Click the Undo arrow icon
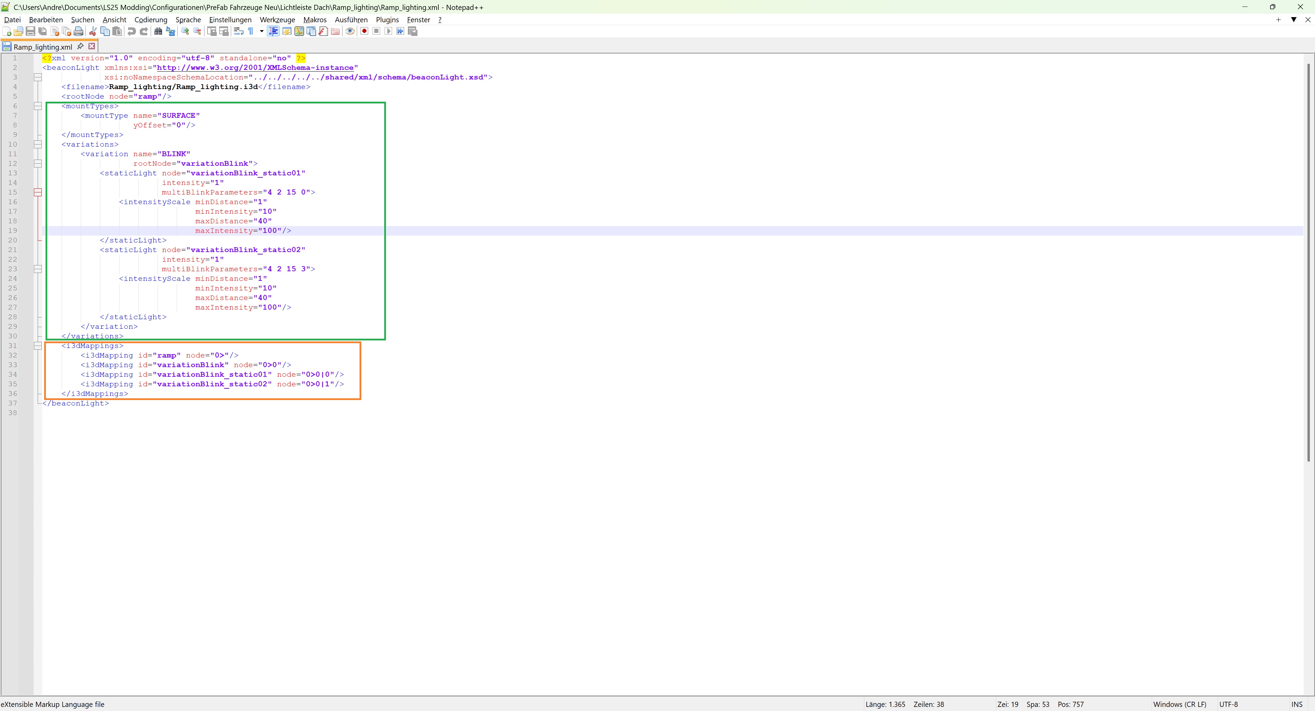 click(132, 32)
